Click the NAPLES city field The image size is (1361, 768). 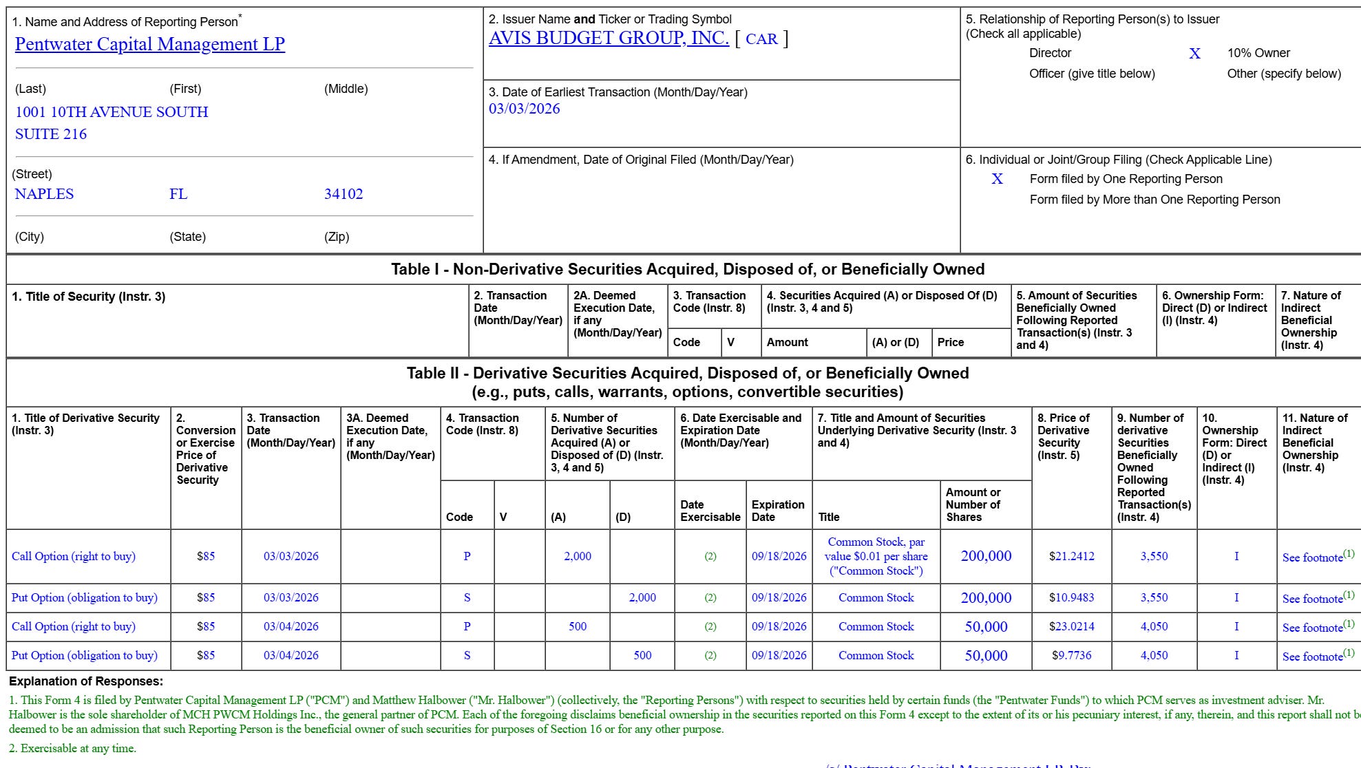tap(44, 194)
